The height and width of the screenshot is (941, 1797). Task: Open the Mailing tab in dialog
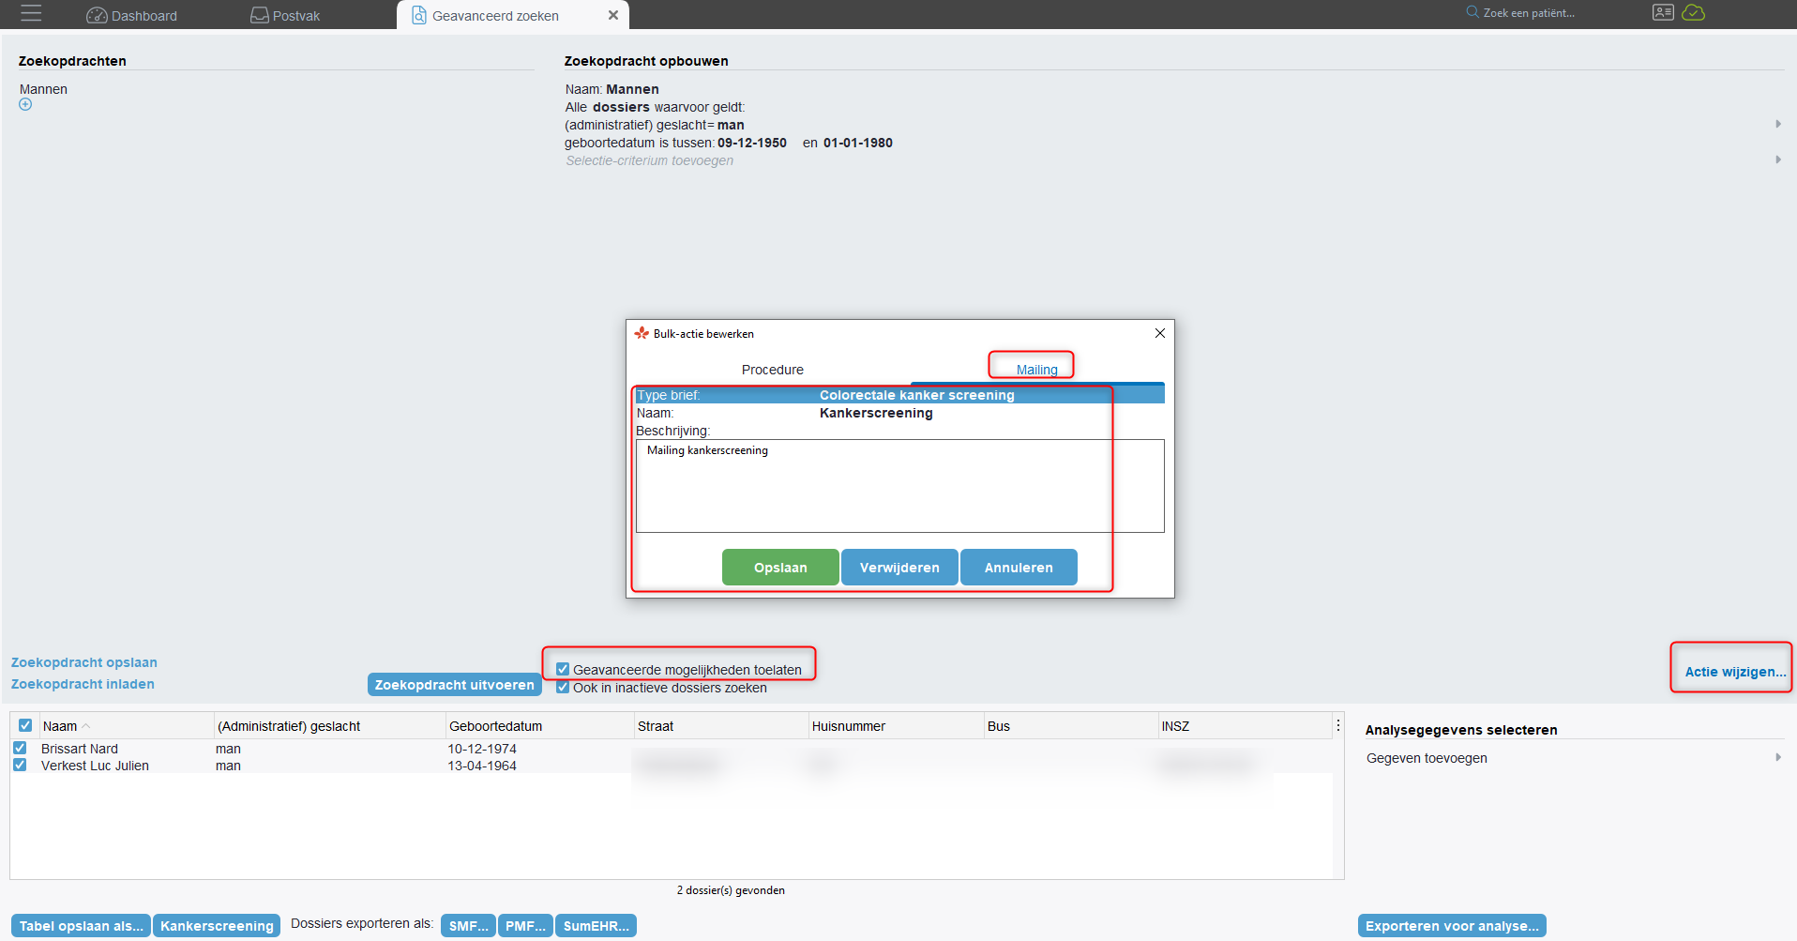[x=1036, y=370]
